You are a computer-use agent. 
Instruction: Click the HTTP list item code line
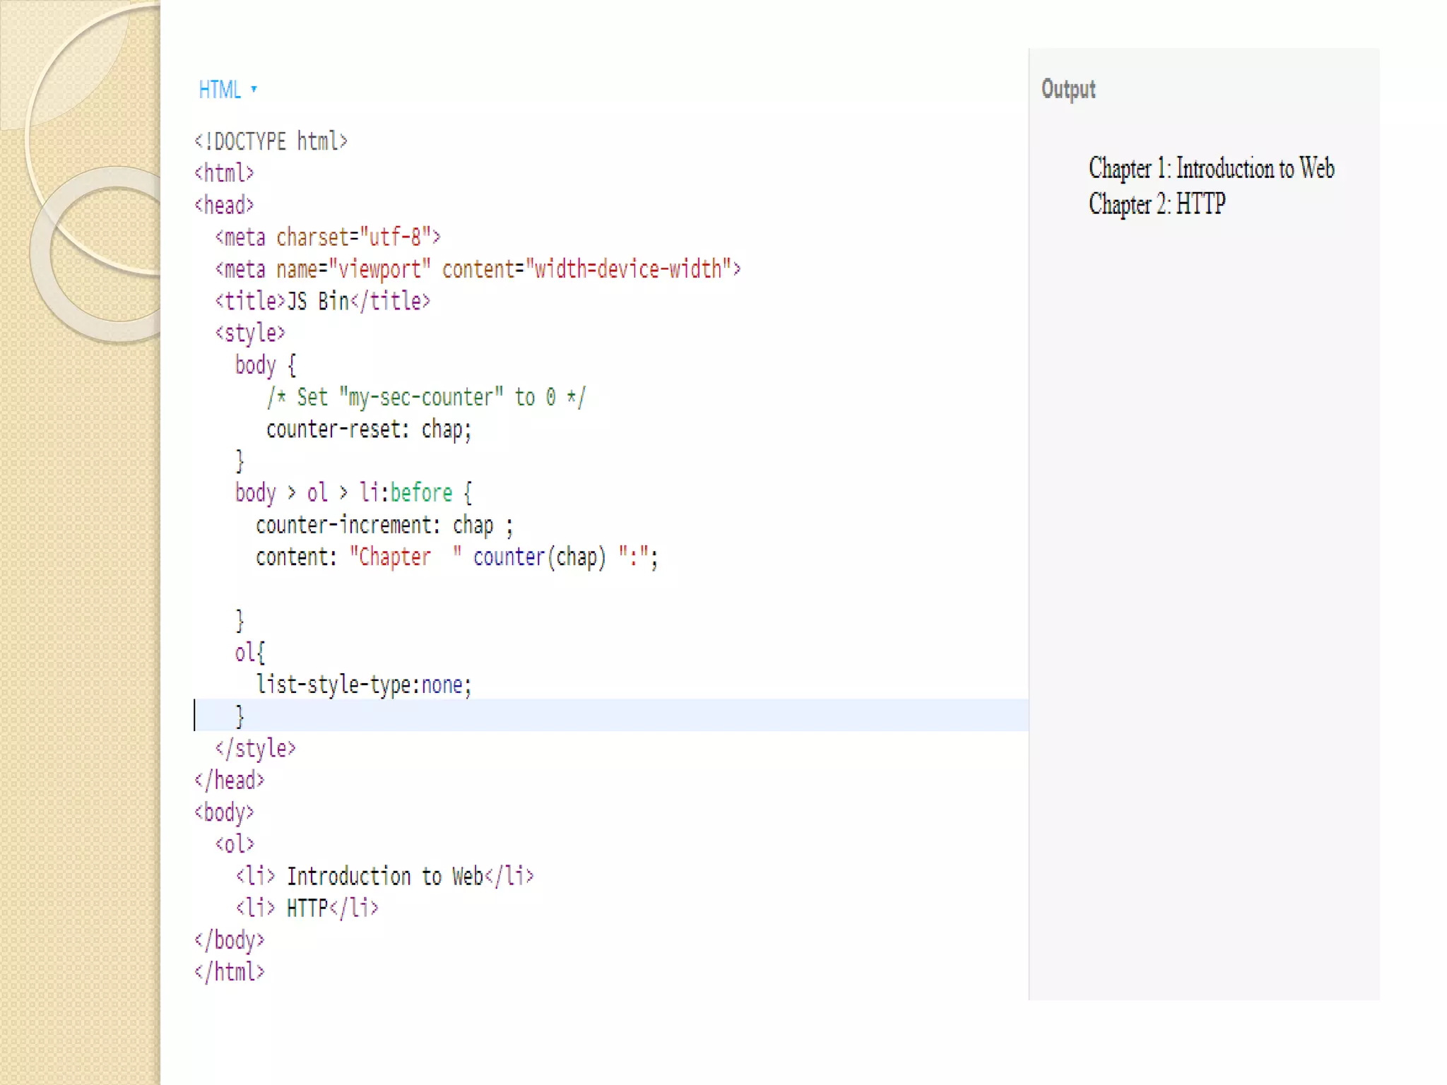click(x=307, y=908)
